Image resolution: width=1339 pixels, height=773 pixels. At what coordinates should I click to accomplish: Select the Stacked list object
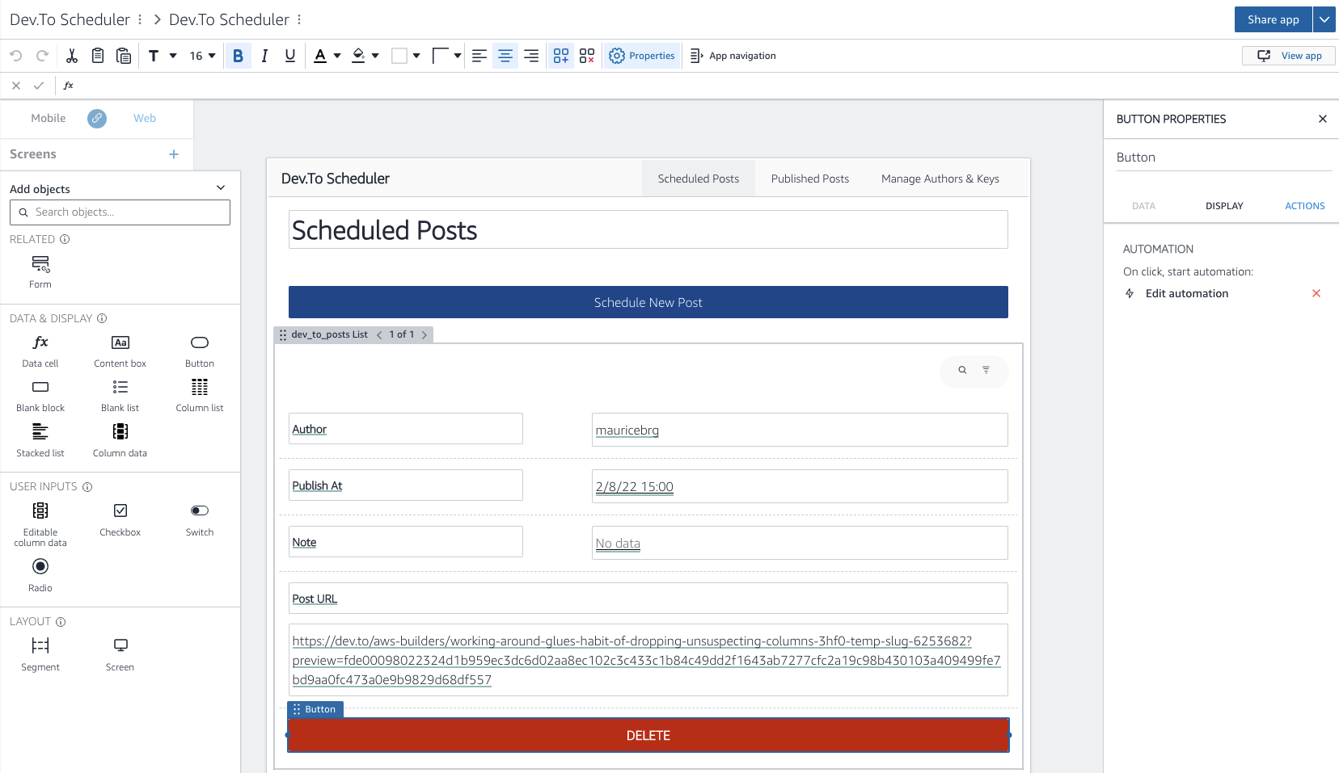(x=40, y=441)
